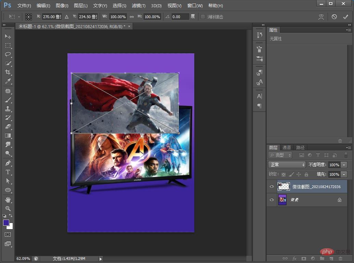Create a new layer group
The image size is (354, 263).
[322, 258]
